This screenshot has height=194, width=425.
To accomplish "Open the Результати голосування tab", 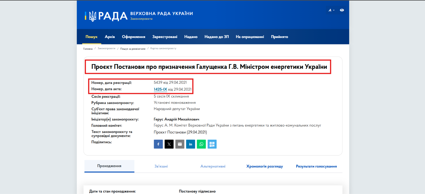I will (316, 166).
